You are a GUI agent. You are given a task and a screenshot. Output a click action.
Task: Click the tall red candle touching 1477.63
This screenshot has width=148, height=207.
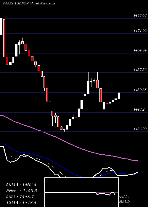point(4,38)
